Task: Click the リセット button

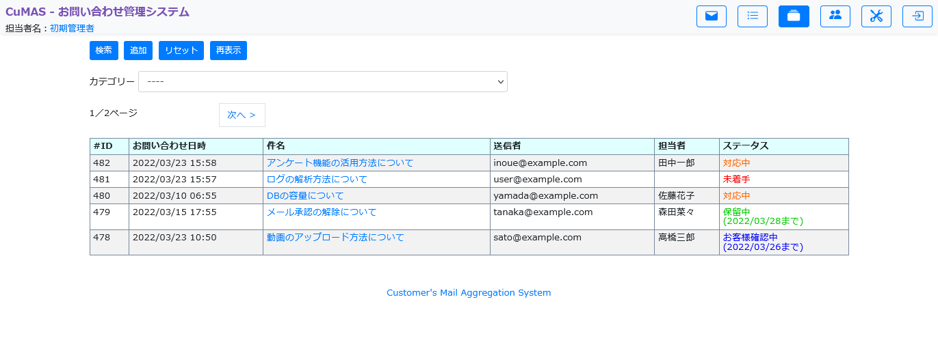Action: 181,51
